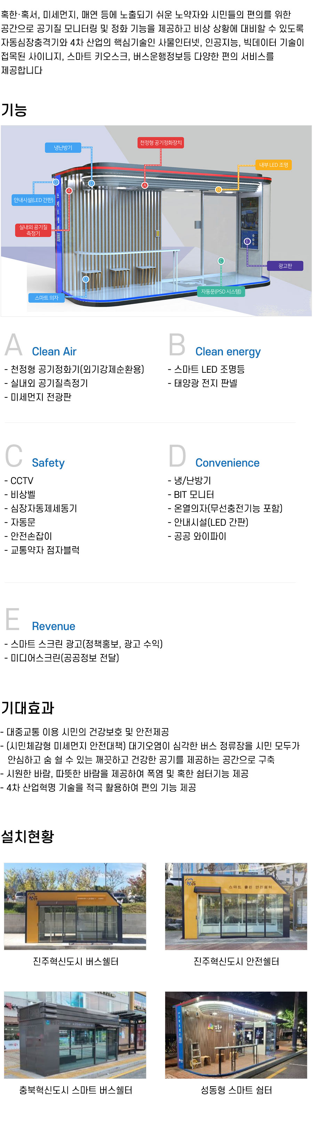The width and height of the screenshot is (313, 1121).
Task: Open the 충북혁신도시 스마트 버스쉘터 photo
Action: click(75, 1034)
